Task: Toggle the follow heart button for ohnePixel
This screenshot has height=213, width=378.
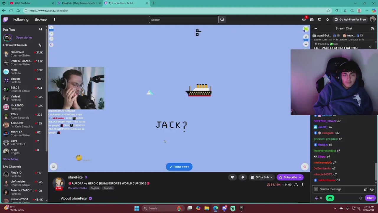Action: pyautogui.click(x=232, y=177)
